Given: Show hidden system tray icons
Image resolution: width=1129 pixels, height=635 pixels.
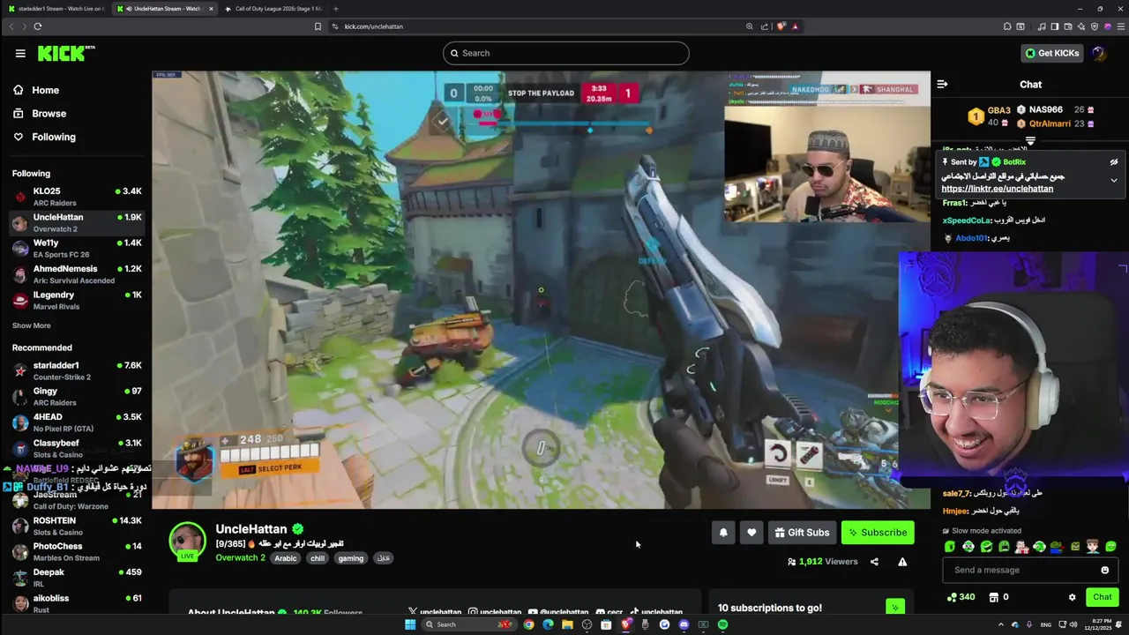Looking at the screenshot, I should [1001, 624].
